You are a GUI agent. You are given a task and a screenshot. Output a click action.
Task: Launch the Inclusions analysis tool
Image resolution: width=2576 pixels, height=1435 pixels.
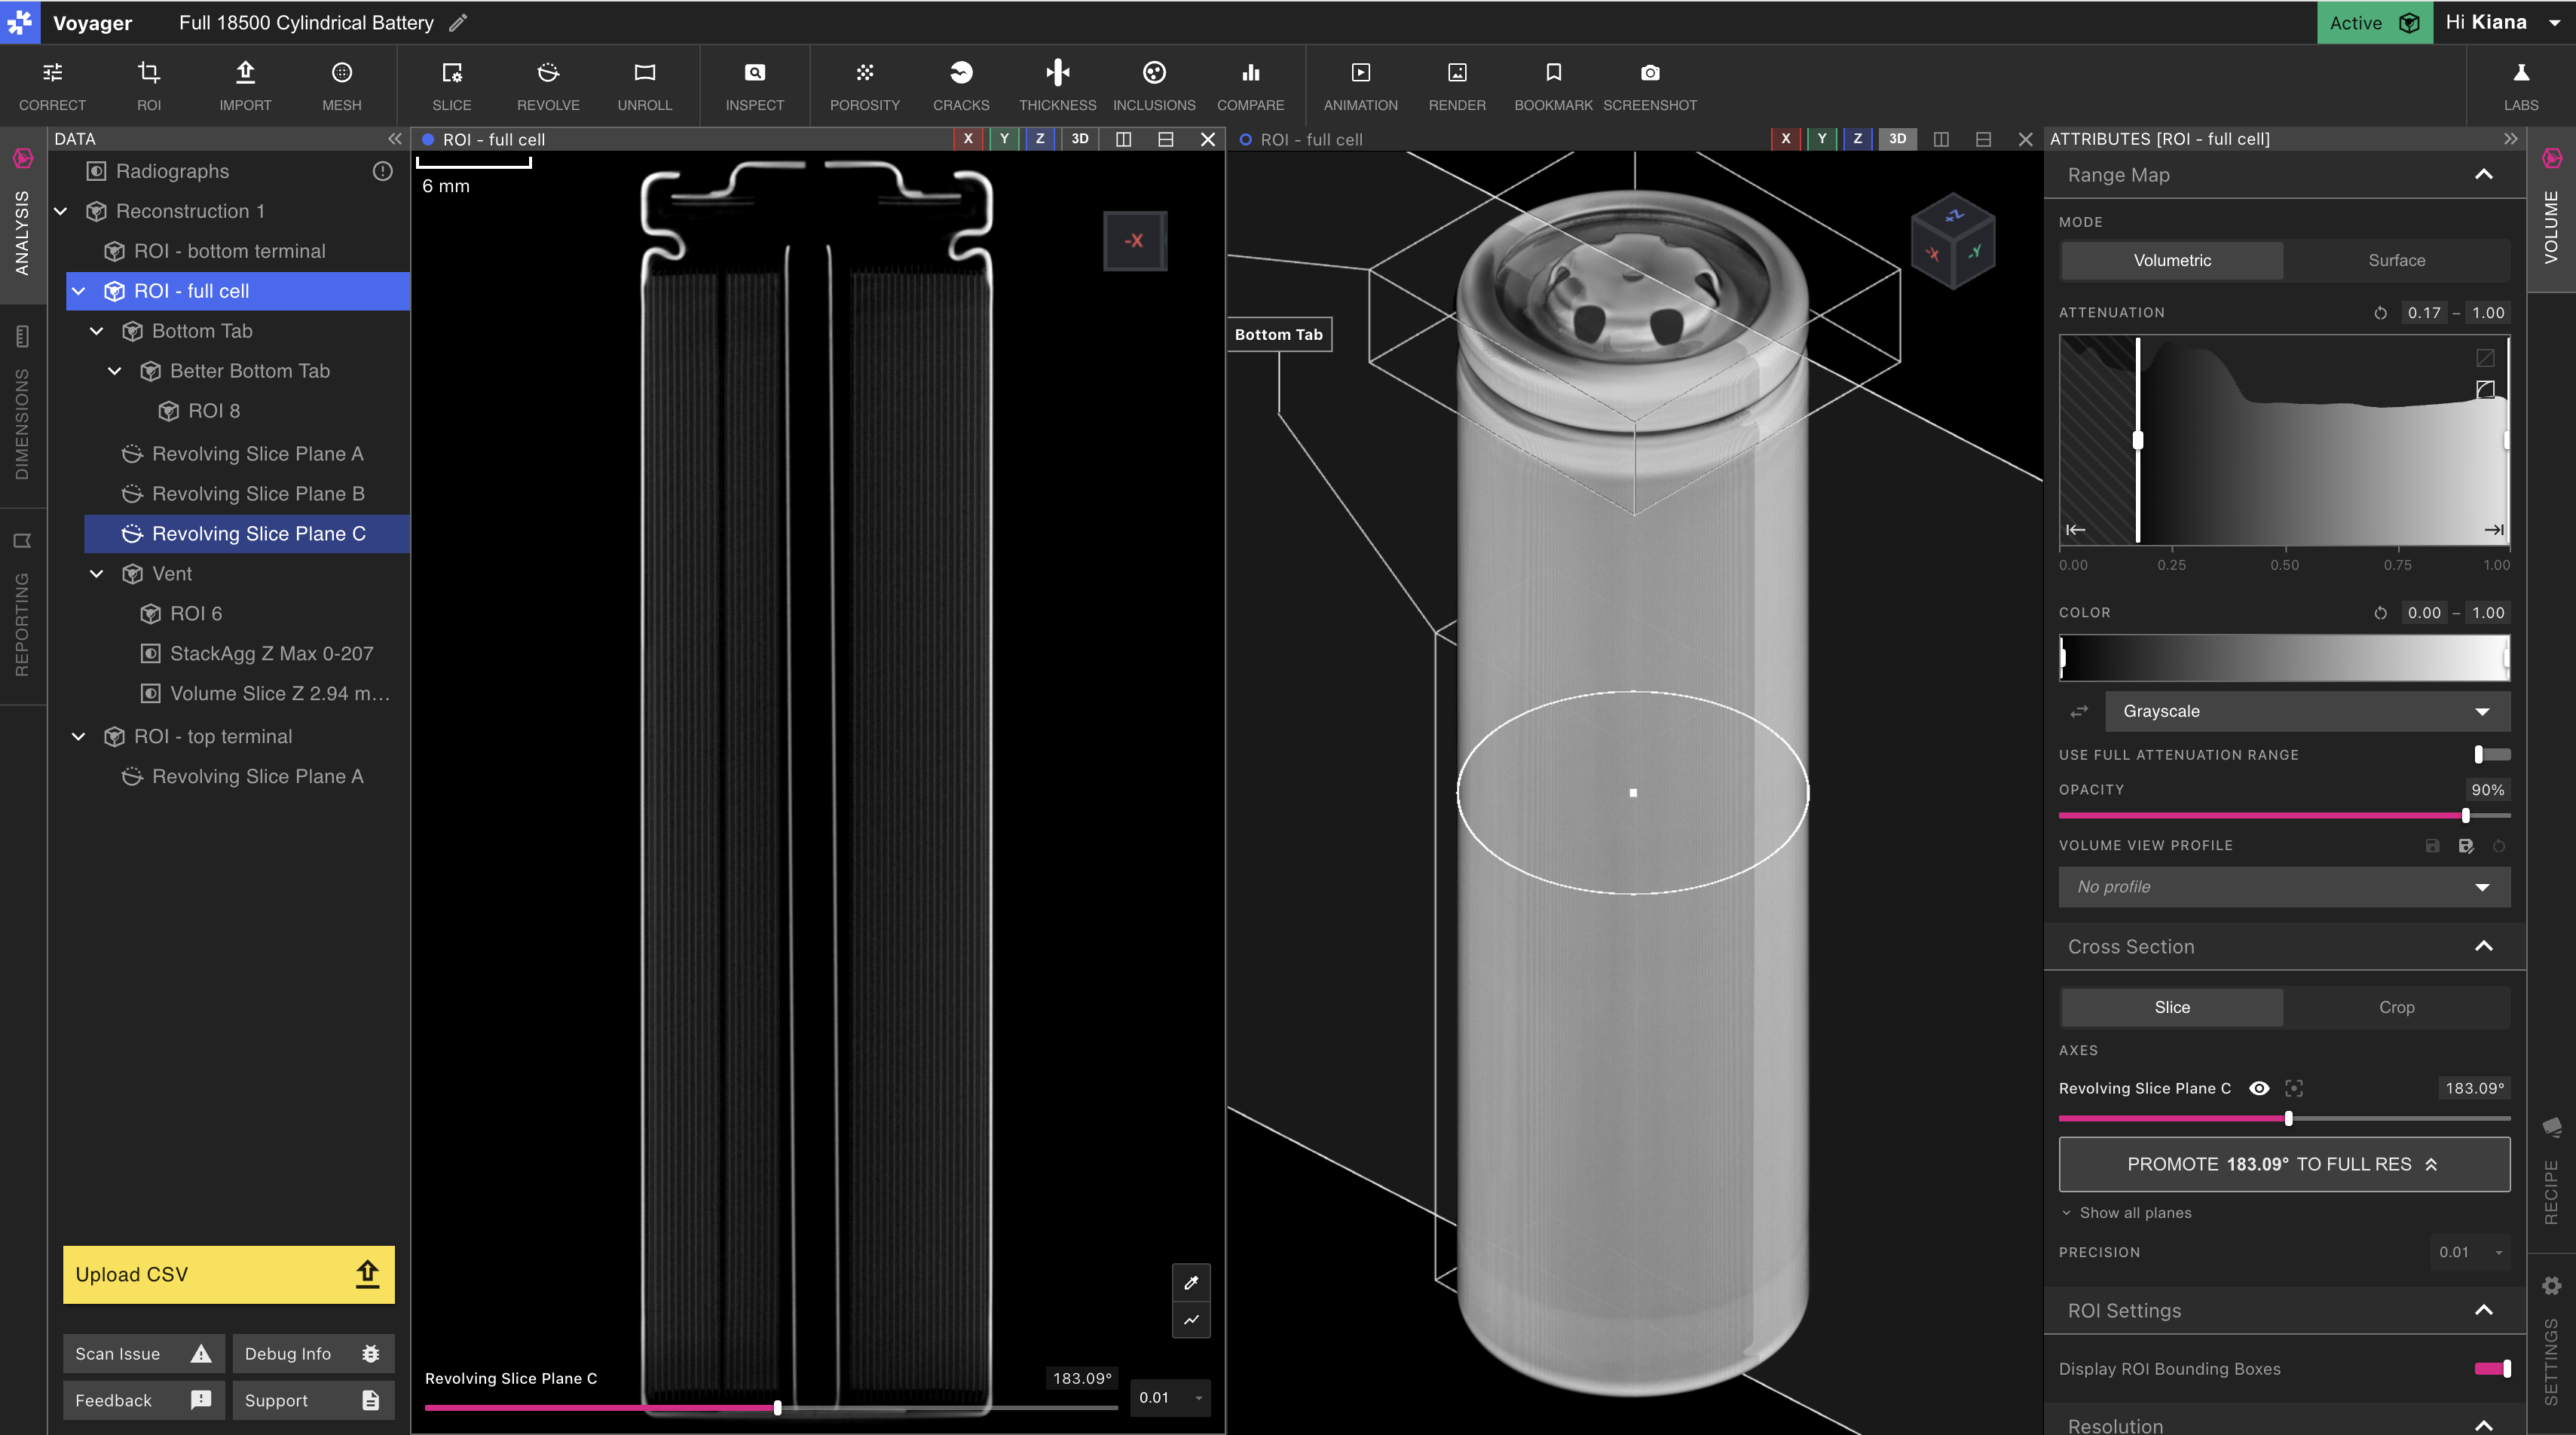click(1154, 85)
